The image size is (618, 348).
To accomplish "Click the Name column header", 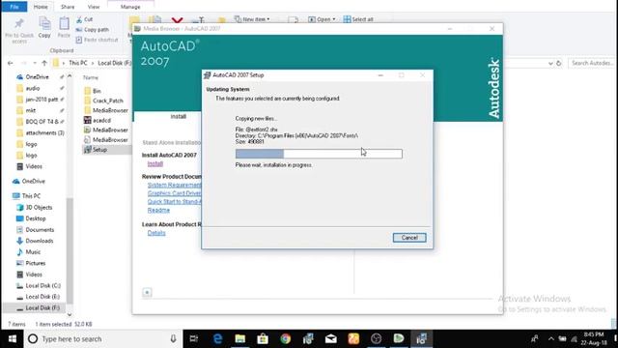I will pyautogui.click(x=91, y=77).
